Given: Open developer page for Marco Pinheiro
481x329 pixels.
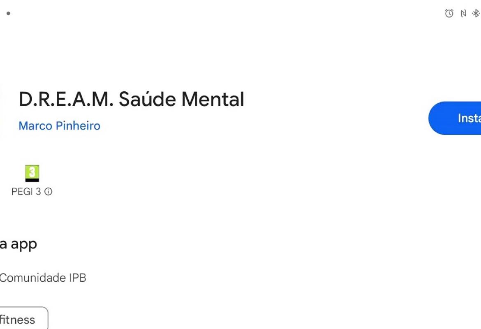Looking at the screenshot, I should [x=60, y=126].
